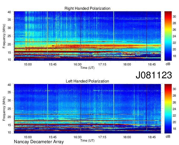Click the right-handed polarization spectrogram image

click(87, 36)
